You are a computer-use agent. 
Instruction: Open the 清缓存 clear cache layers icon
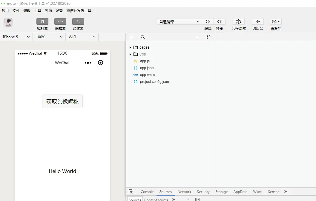275,21
